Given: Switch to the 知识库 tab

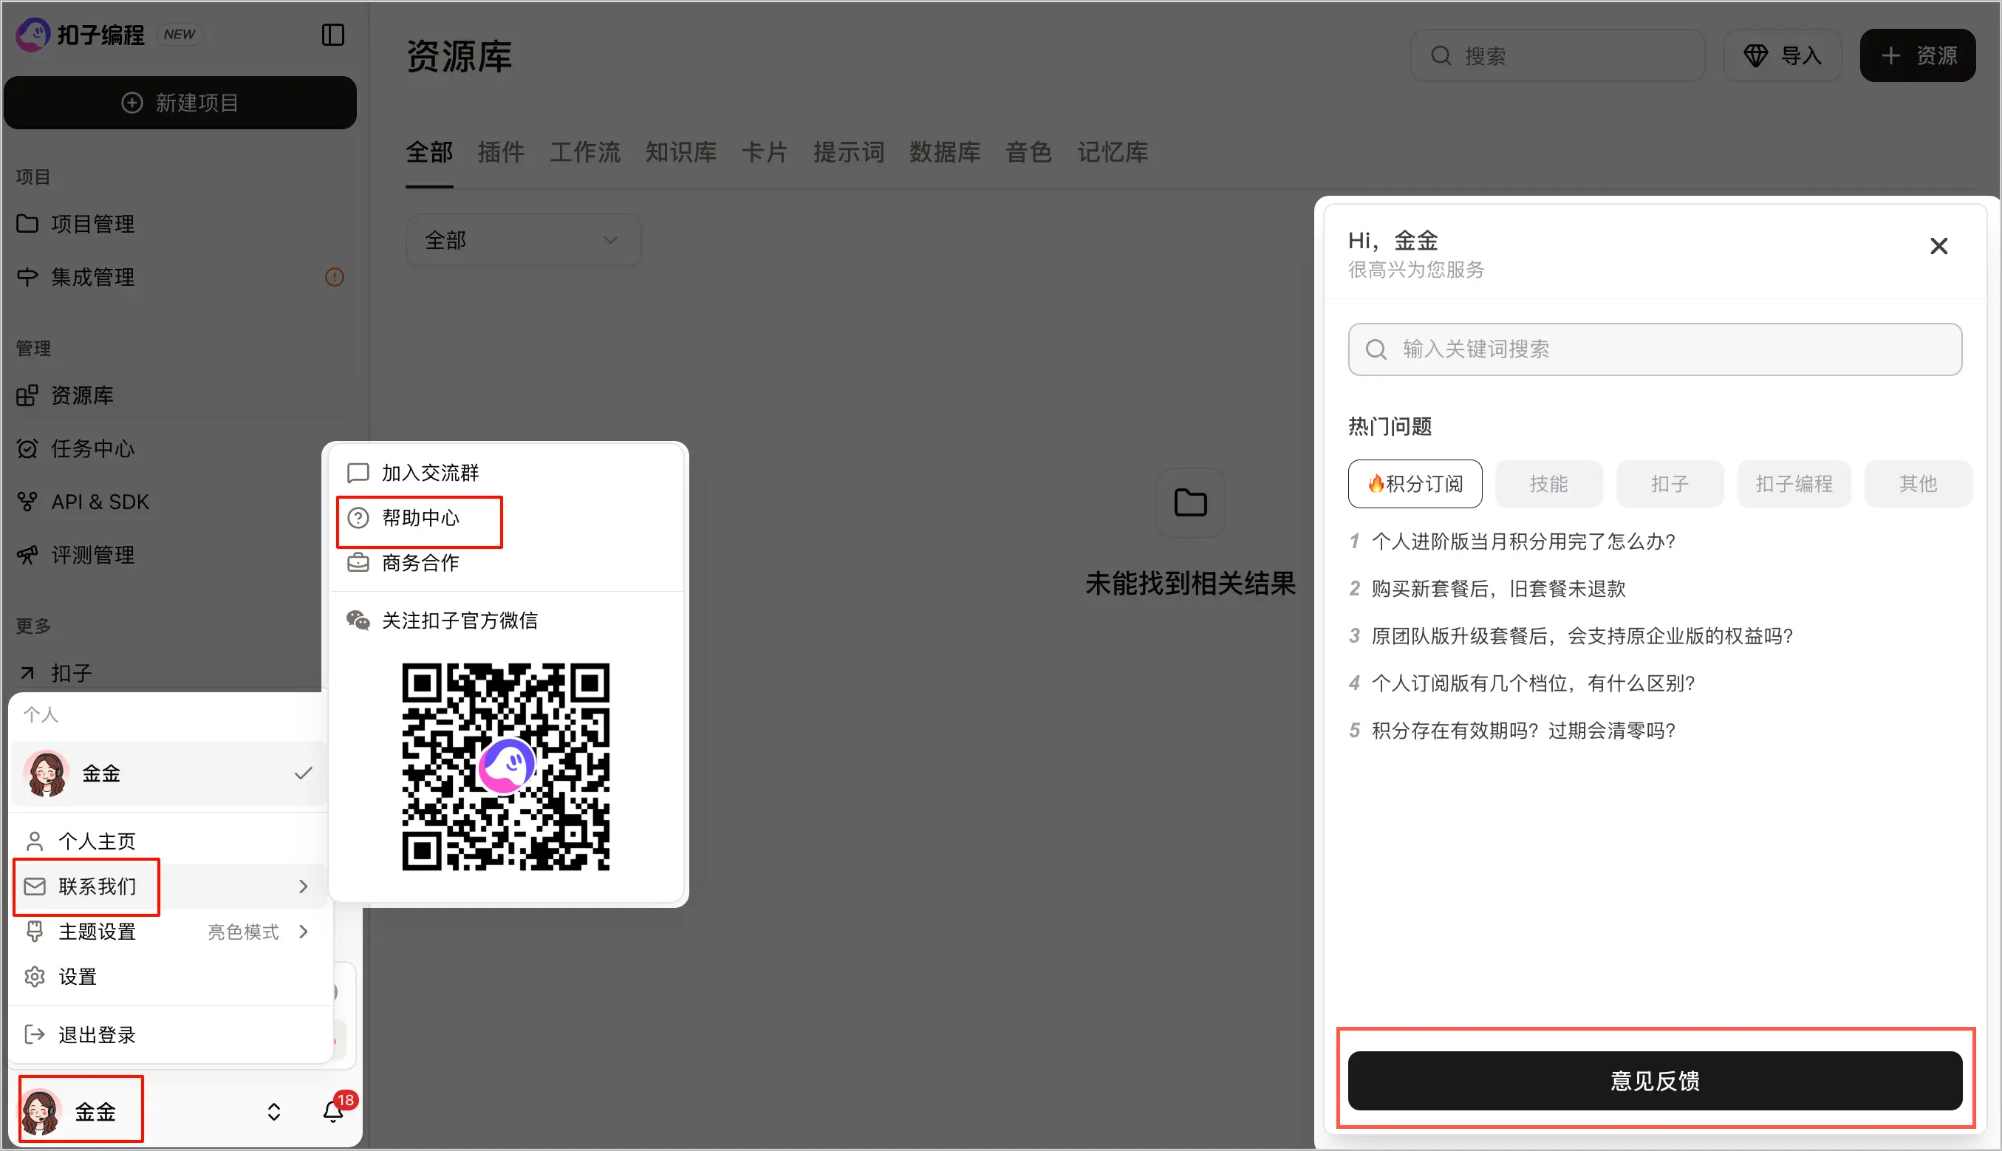Looking at the screenshot, I should [680, 151].
